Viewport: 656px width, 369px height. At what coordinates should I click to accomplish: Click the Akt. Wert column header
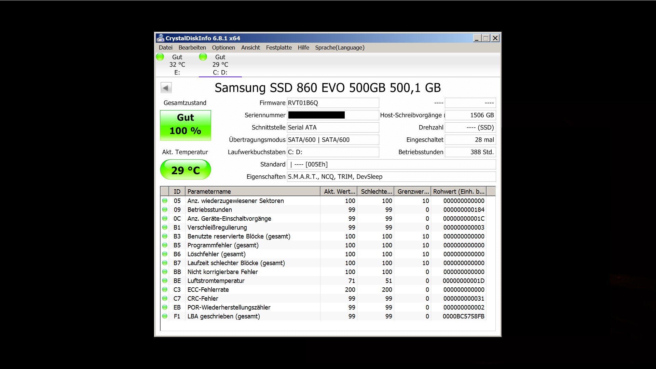(x=339, y=191)
